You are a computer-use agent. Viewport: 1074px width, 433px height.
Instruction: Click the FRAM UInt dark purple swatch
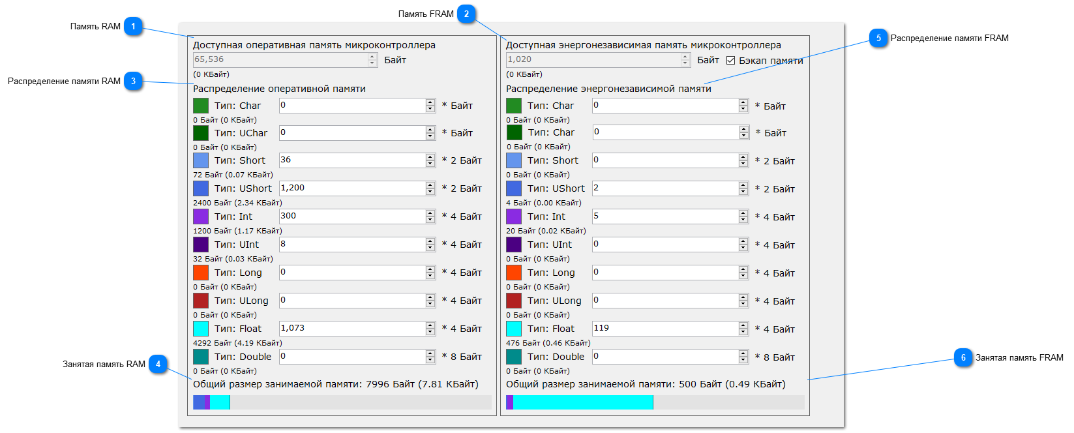tap(514, 245)
